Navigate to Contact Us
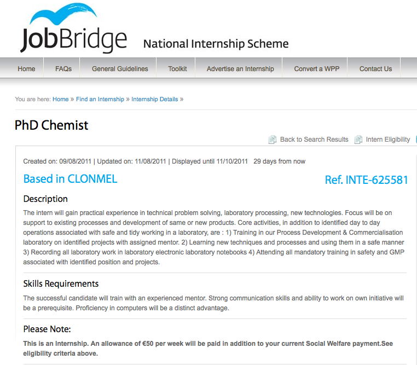Viewport: 417px width, 365px height. 375,69
